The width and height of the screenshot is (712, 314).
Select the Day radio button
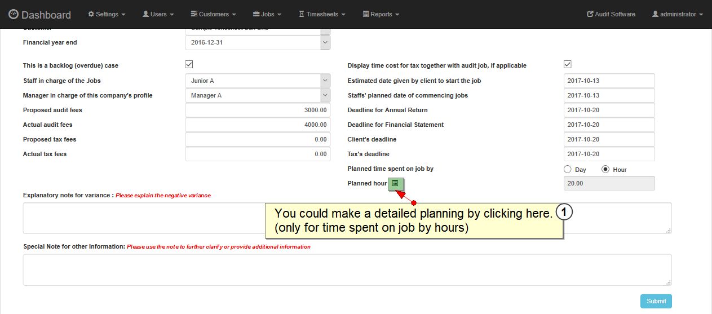(568, 169)
